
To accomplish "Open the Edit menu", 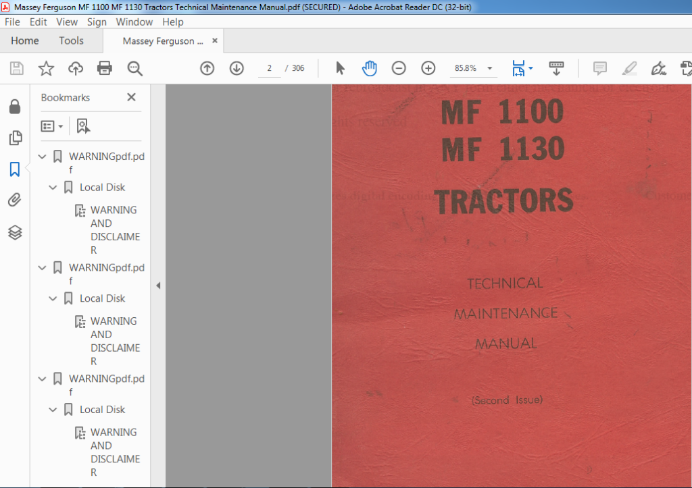I will pos(38,22).
